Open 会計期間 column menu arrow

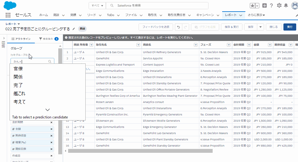[249, 45]
